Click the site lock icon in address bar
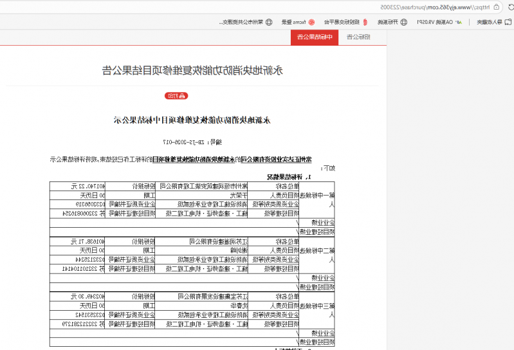 coord(497,7)
